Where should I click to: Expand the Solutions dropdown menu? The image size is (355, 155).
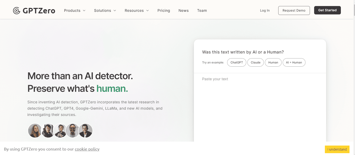[x=105, y=10]
